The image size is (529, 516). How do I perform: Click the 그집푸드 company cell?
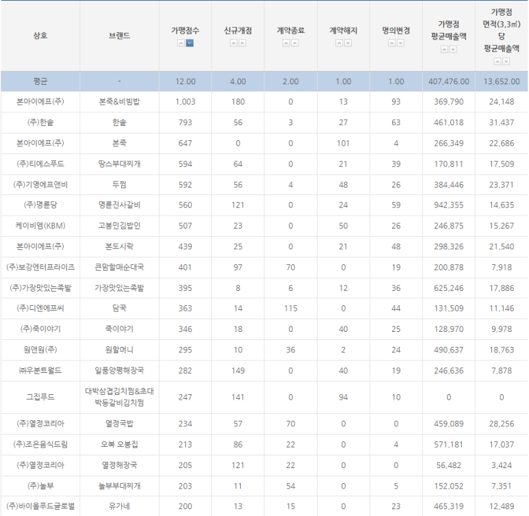pyautogui.click(x=40, y=397)
